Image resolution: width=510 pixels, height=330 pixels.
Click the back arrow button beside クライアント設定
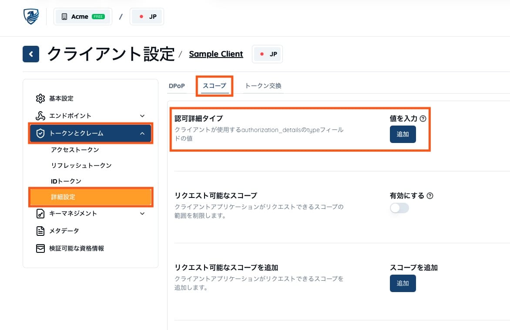tap(31, 54)
